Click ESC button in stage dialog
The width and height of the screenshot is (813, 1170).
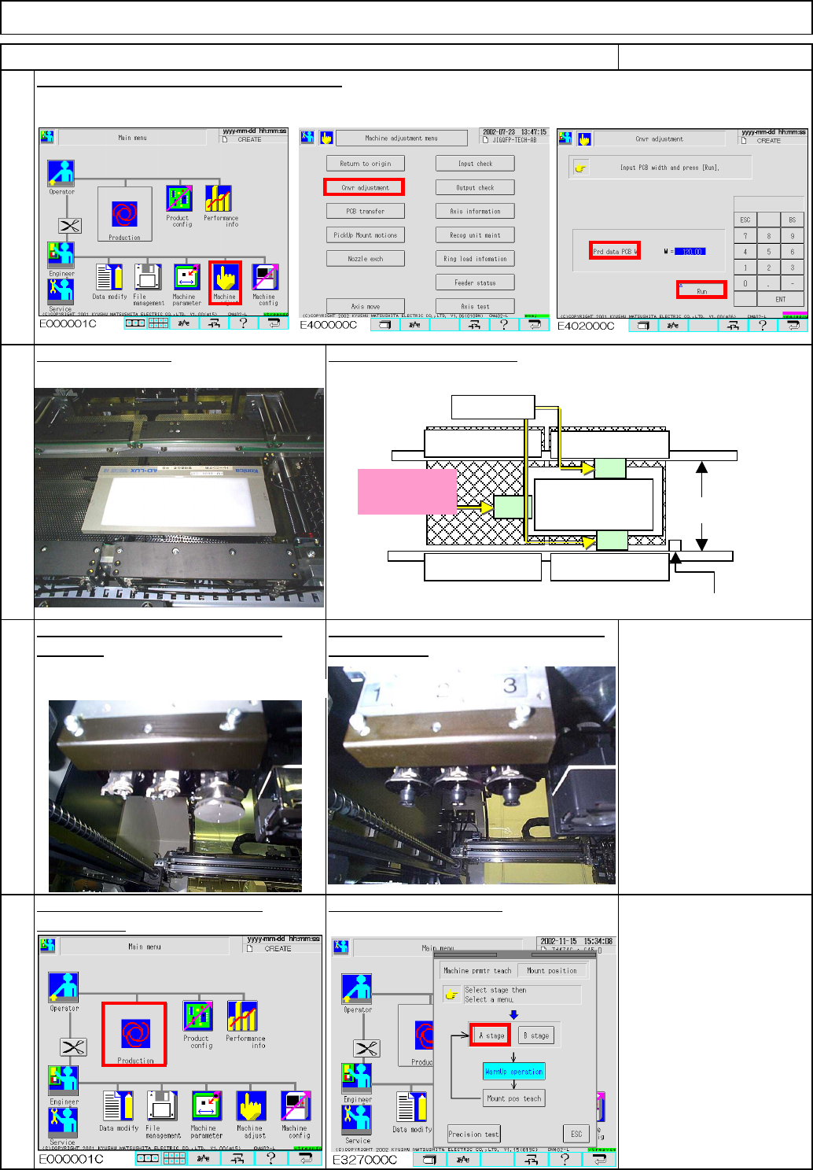[x=576, y=1134]
